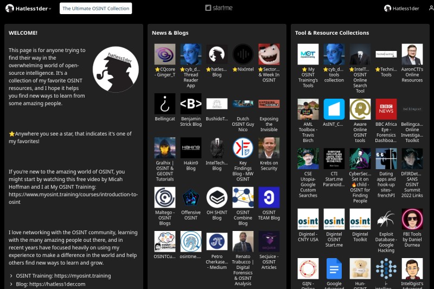Open the Hatless1der account dropdown menu

click(x=28, y=8)
